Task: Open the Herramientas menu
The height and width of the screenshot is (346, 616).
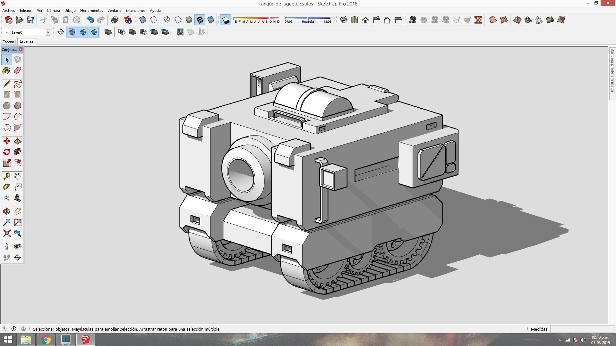Action: (91, 11)
